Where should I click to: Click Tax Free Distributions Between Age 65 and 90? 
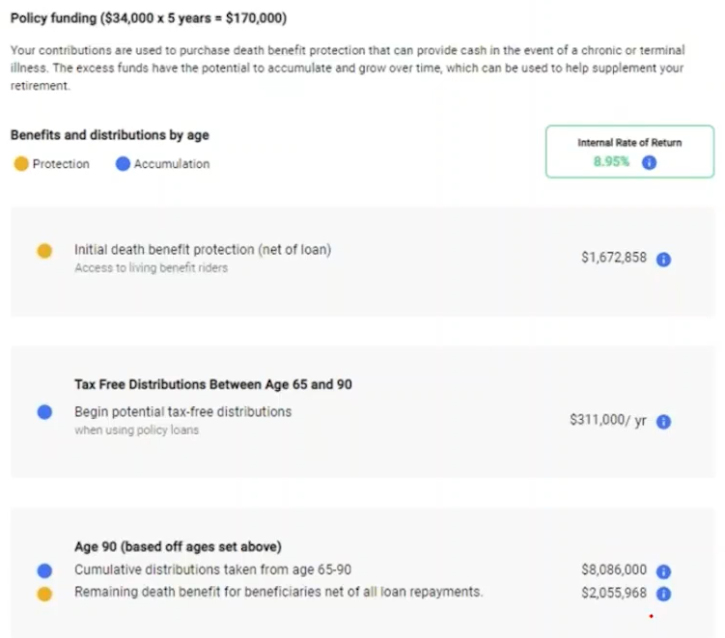(x=212, y=384)
